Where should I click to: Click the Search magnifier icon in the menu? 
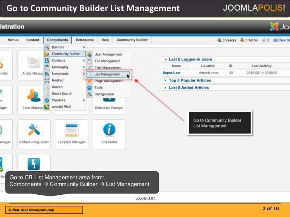point(47,87)
